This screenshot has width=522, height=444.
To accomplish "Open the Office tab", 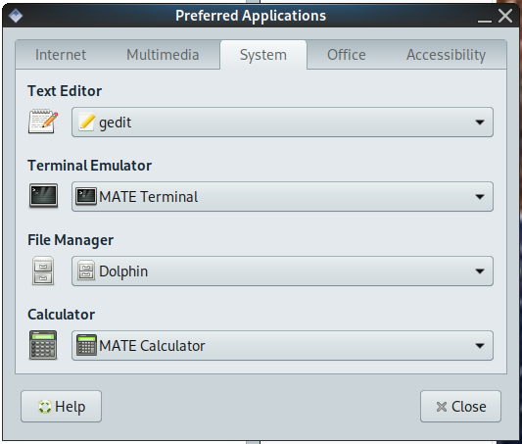I will 347,55.
